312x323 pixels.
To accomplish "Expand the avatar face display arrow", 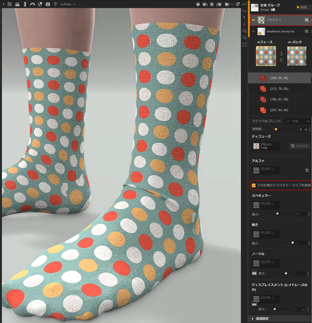I will [x=232, y=4].
